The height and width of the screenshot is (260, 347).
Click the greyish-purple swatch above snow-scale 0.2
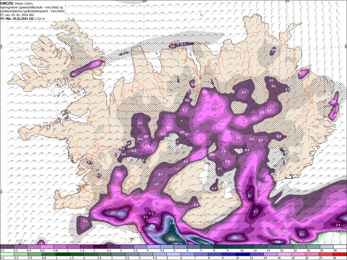coord(7,247)
